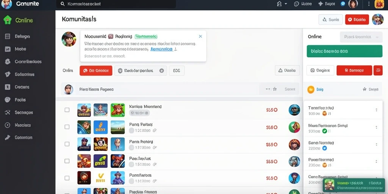Open the user avatar on the Pang Perteg row

[x=294, y=127]
